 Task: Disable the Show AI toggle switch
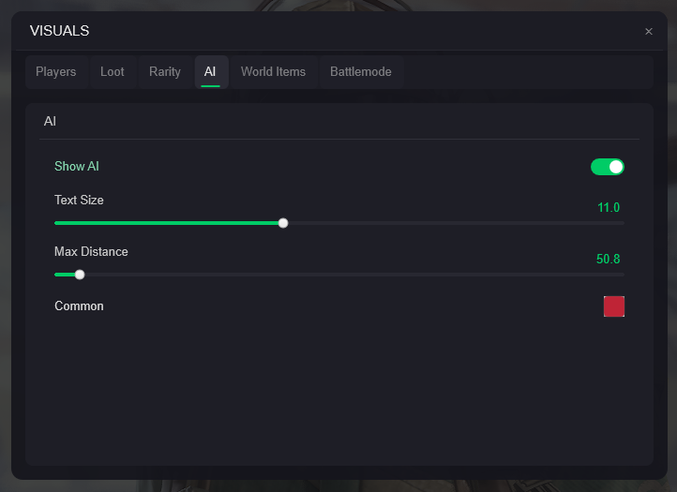pyautogui.click(x=607, y=167)
